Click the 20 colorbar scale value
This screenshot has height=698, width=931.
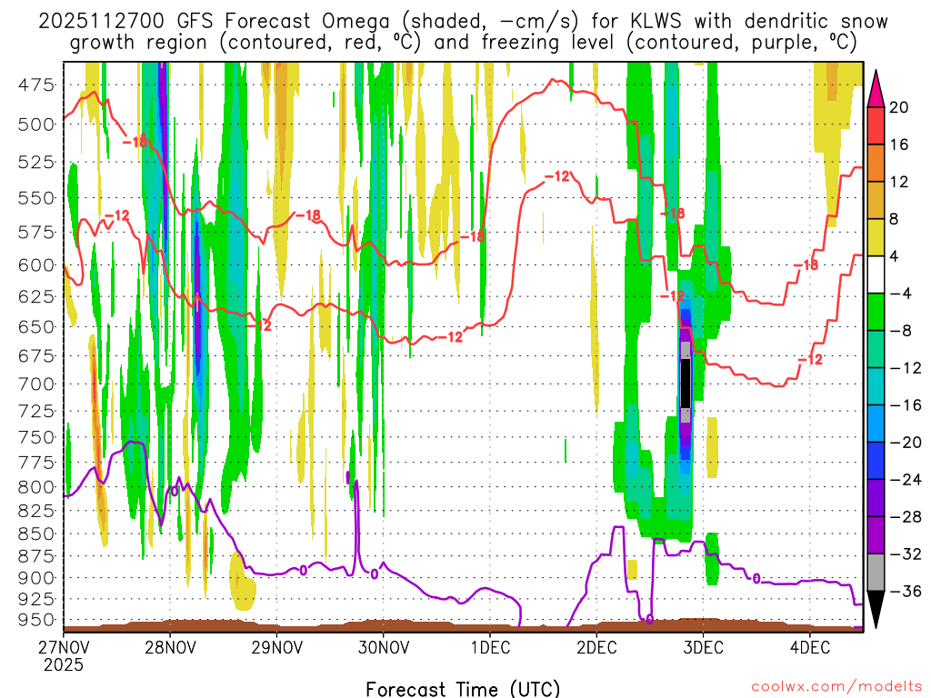pyautogui.click(x=899, y=107)
